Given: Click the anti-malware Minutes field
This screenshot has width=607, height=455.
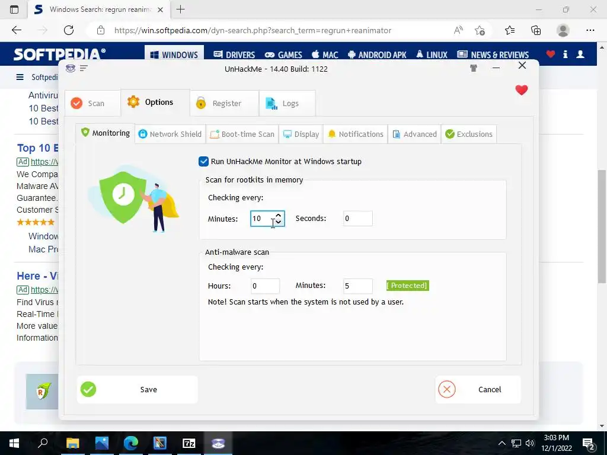Looking at the screenshot, I should (357, 286).
